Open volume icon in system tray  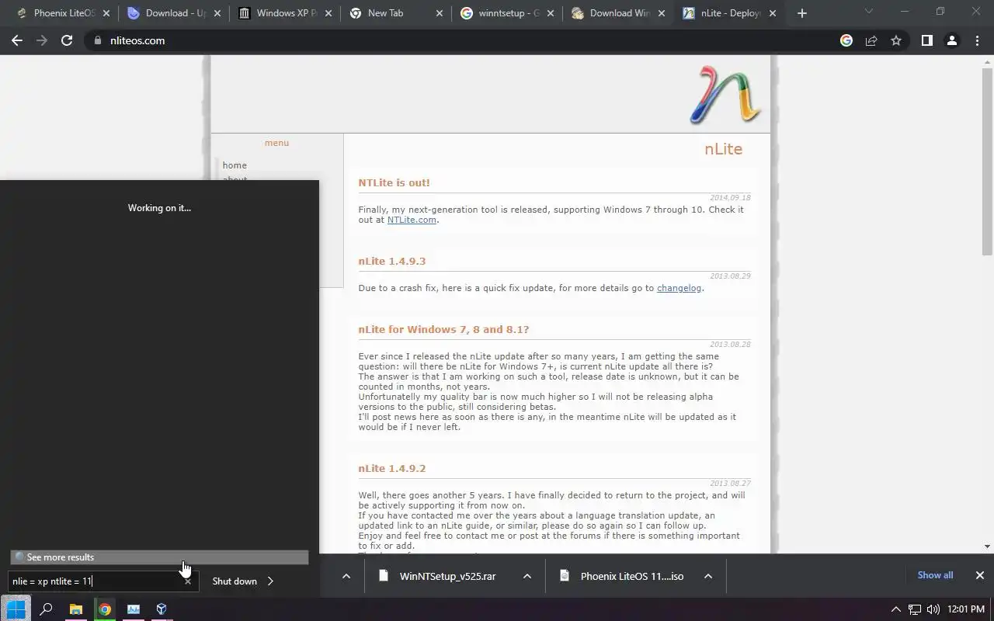click(933, 609)
